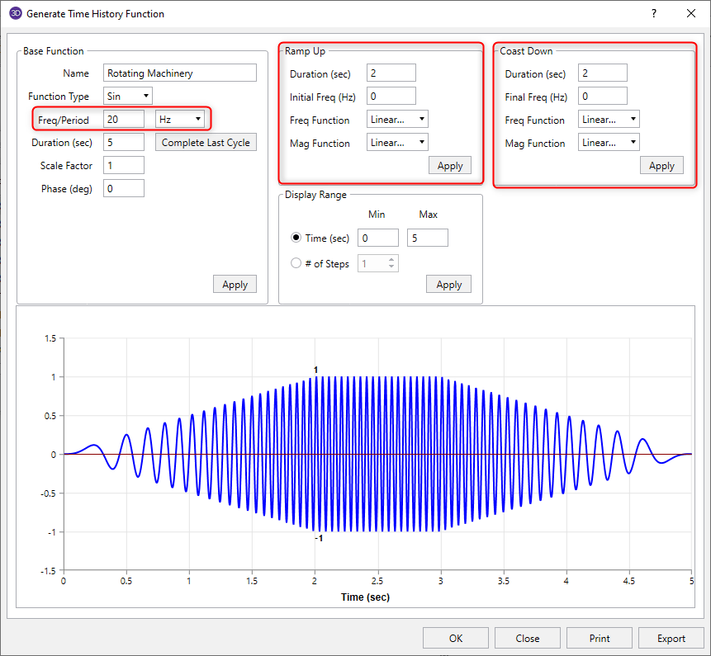711x656 pixels.
Task: Open the Function Type dropdown
Action: click(128, 97)
